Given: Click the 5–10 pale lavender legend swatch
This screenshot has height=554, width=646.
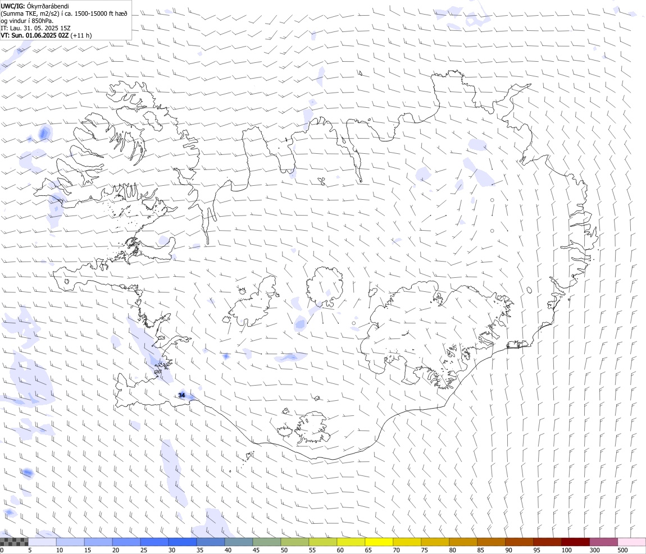Looking at the screenshot, I should 43,542.
